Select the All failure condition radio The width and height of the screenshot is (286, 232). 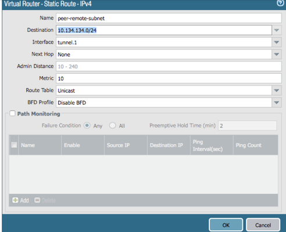coord(113,126)
